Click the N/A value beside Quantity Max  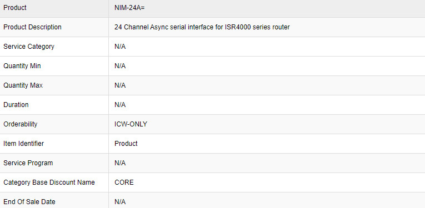[x=120, y=85]
